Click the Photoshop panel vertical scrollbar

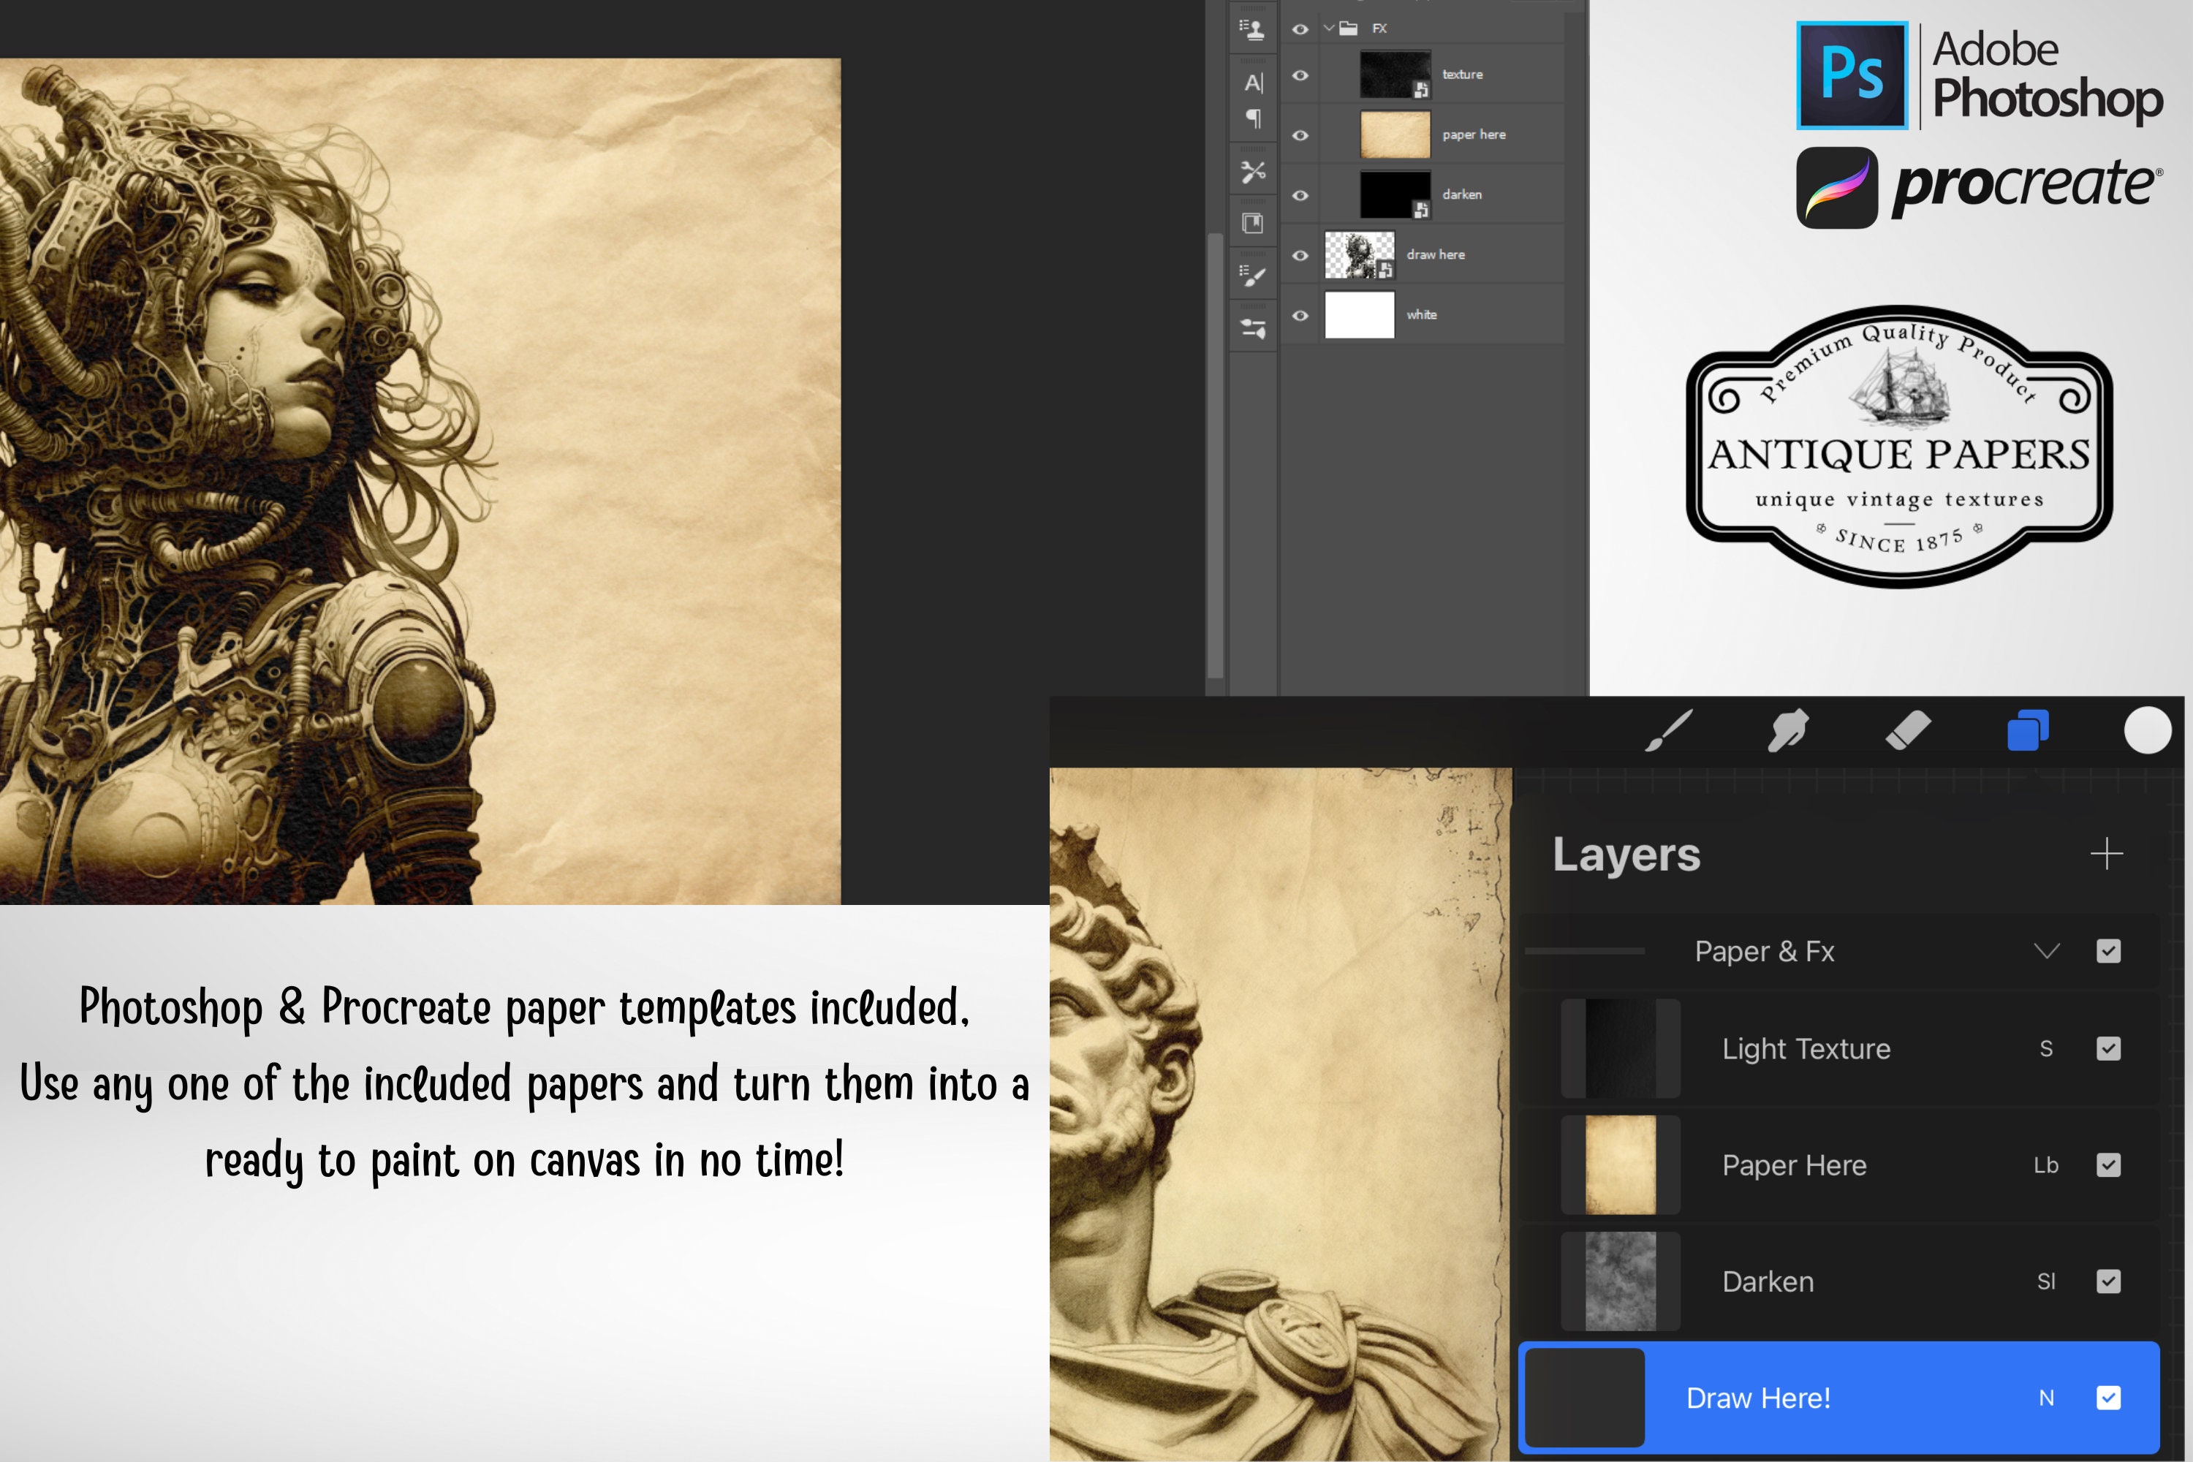(1215, 457)
